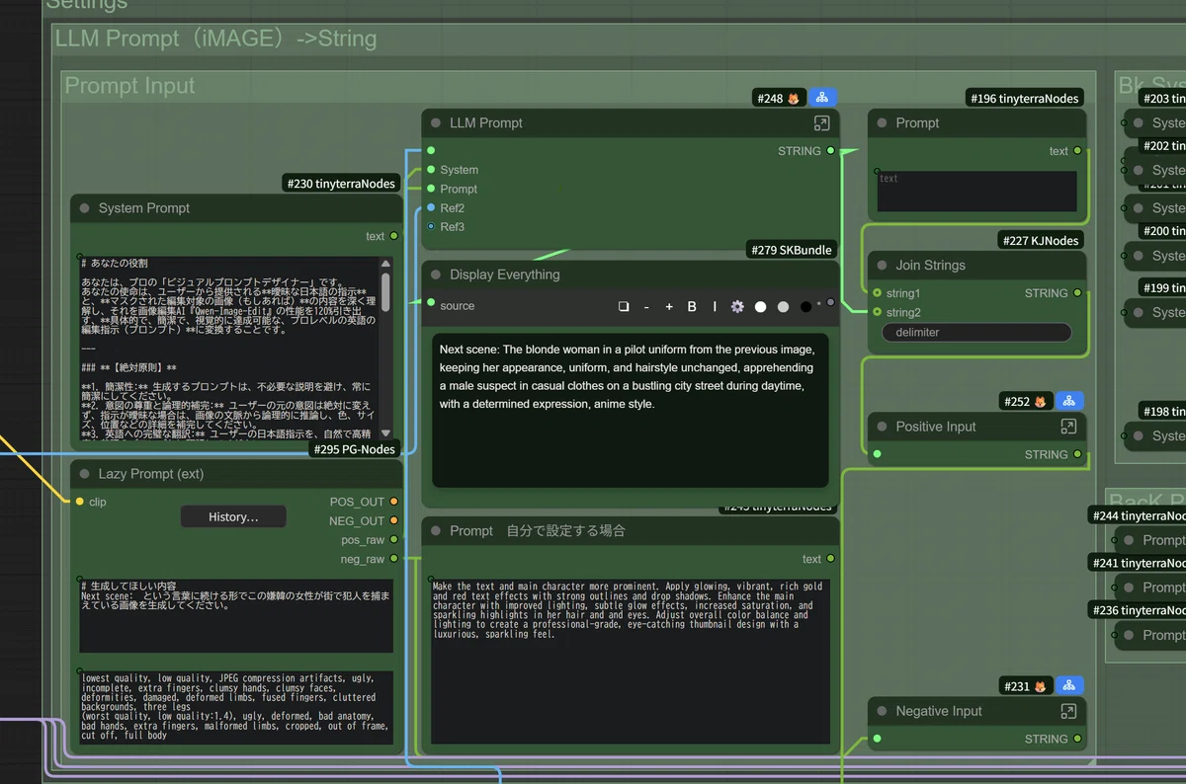Select the 'Prompt Input' group title
This screenshot has width=1186, height=784.
click(x=129, y=86)
